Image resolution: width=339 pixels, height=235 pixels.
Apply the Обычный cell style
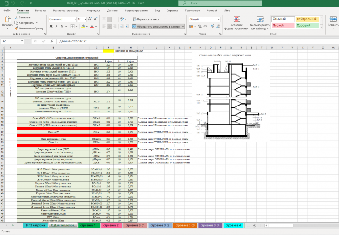point(283,19)
